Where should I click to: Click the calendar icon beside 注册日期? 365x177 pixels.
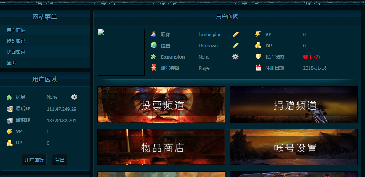(x=258, y=68)
